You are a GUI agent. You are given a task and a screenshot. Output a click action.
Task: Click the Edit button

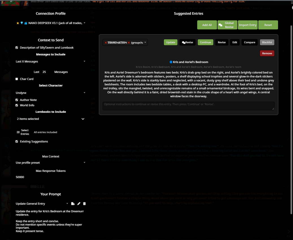[235, 42]
